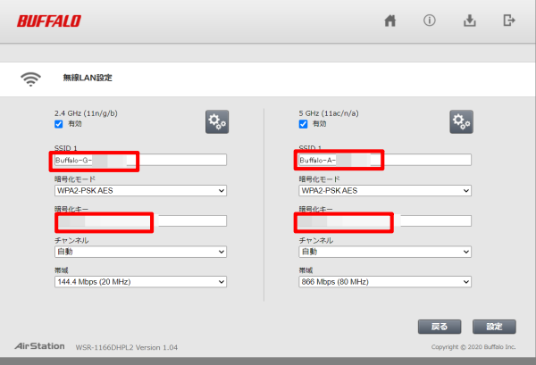The image size is (536, 365).
Task: Open 2.4 GHz advanced settings gear
Action: click(x=217, y=121)
